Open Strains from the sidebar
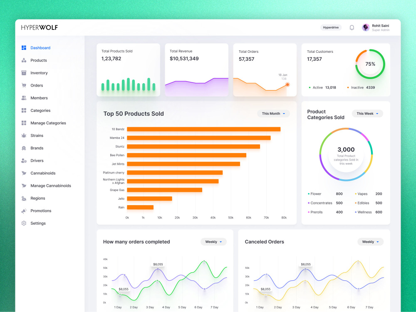 pos(37,136)
